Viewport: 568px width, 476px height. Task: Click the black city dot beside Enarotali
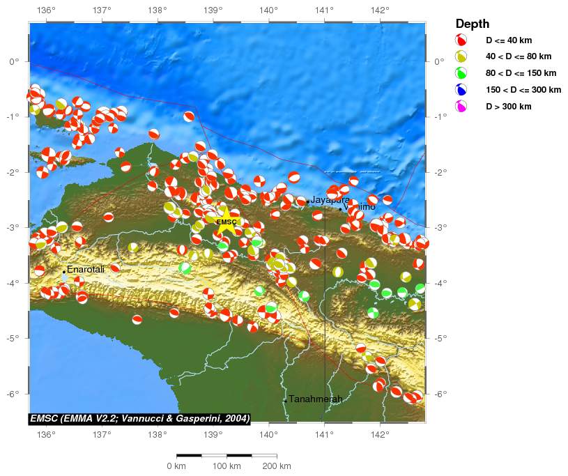[63, 272]
